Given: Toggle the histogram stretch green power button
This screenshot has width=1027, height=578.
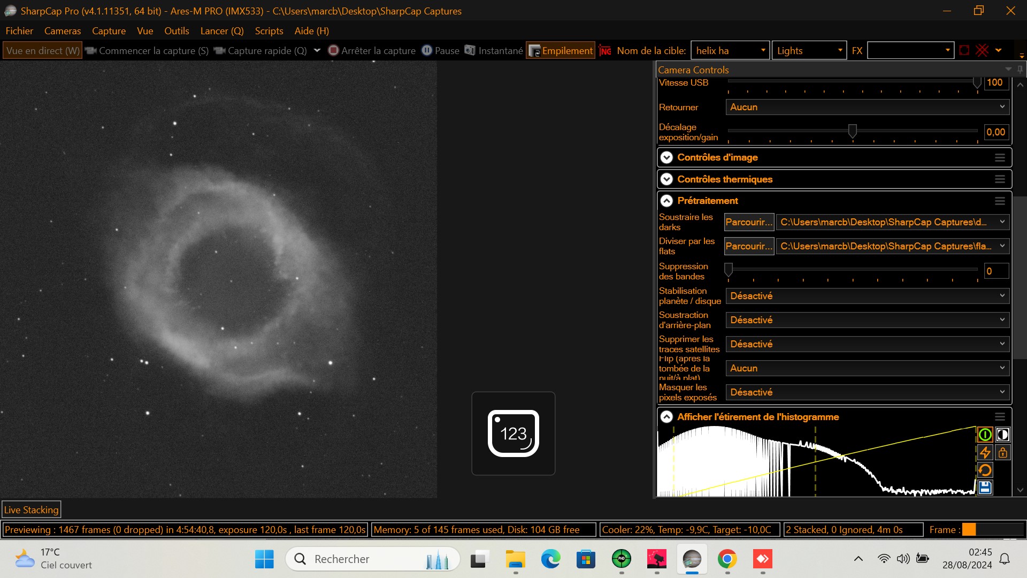Looking at the screenshot, I should click(985, 435).
